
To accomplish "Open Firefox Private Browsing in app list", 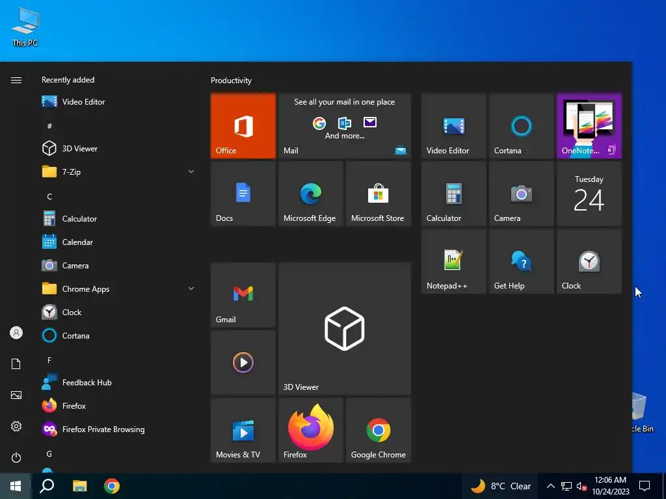I will [x=119, y=429].
